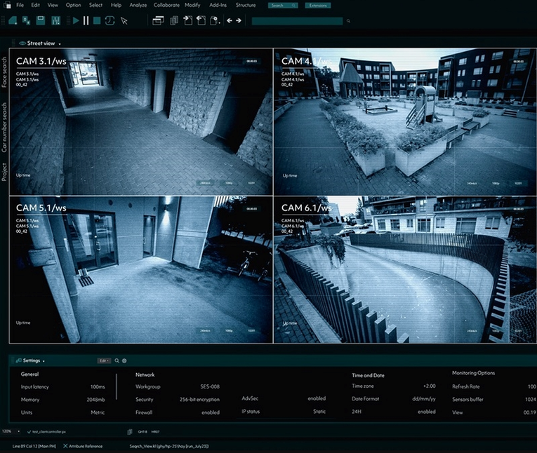Stop playback with the square stop icon
Screen dimensions: 537x453
[x=97, y=21]
